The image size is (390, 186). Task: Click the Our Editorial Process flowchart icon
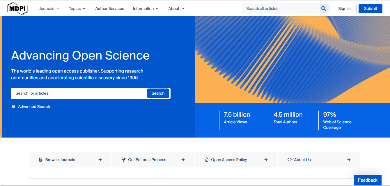123,159
